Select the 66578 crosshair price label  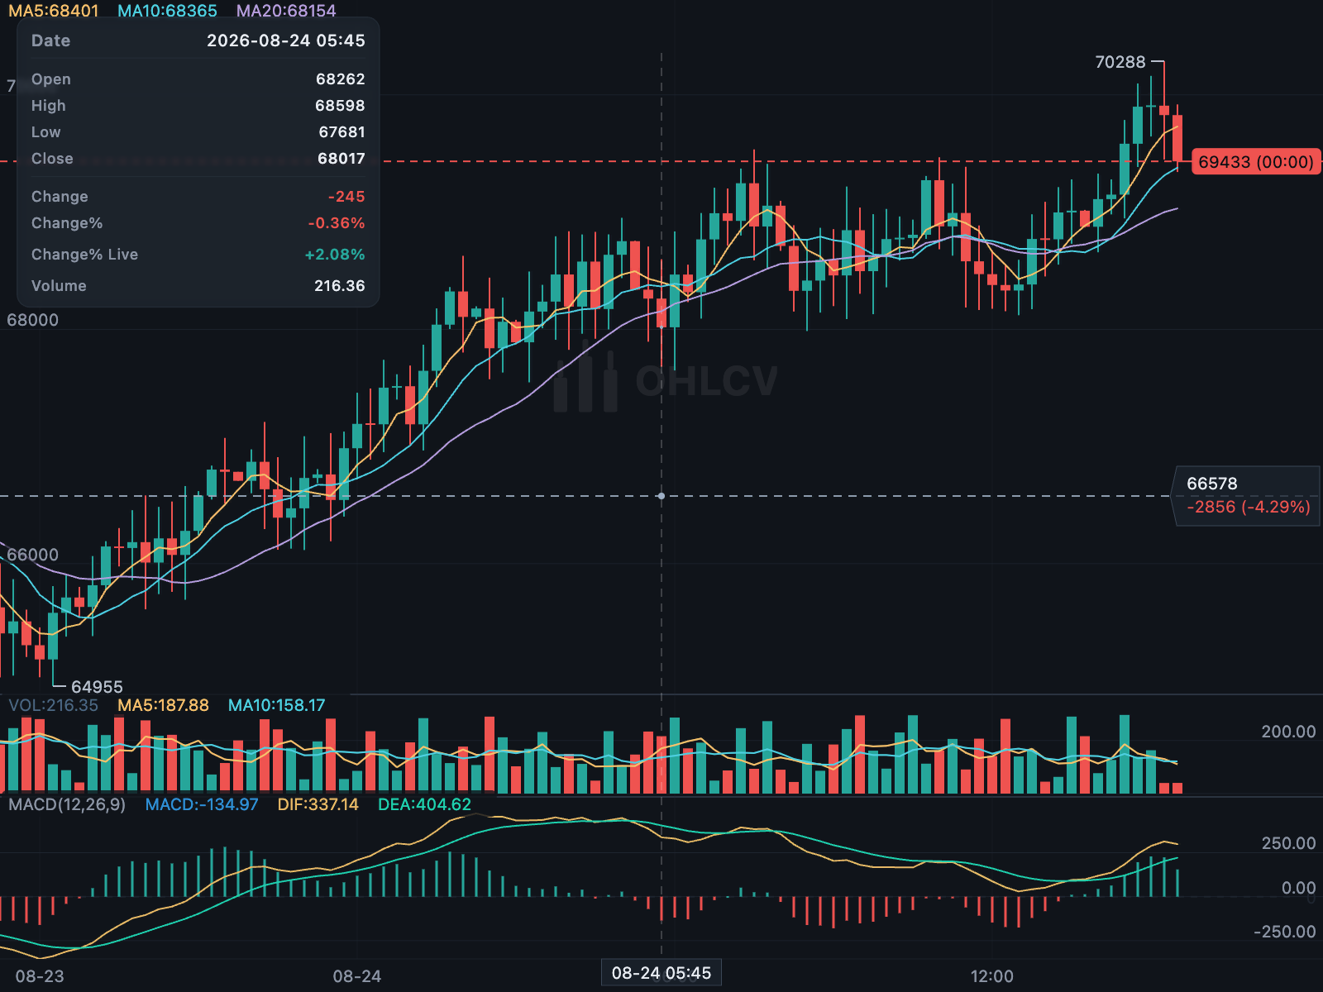(1212, 484)
